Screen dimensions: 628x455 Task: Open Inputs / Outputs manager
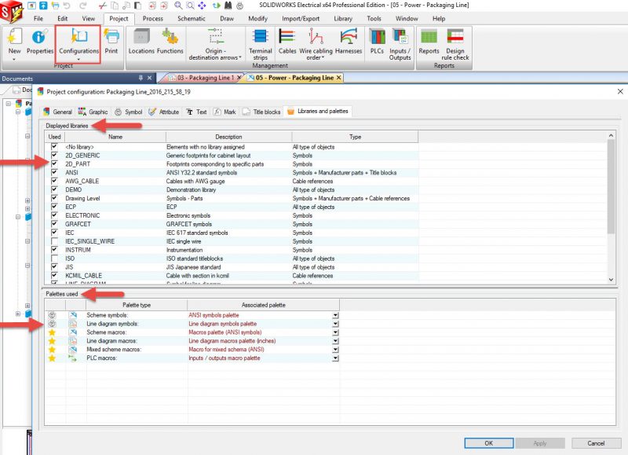click(400, 44)
